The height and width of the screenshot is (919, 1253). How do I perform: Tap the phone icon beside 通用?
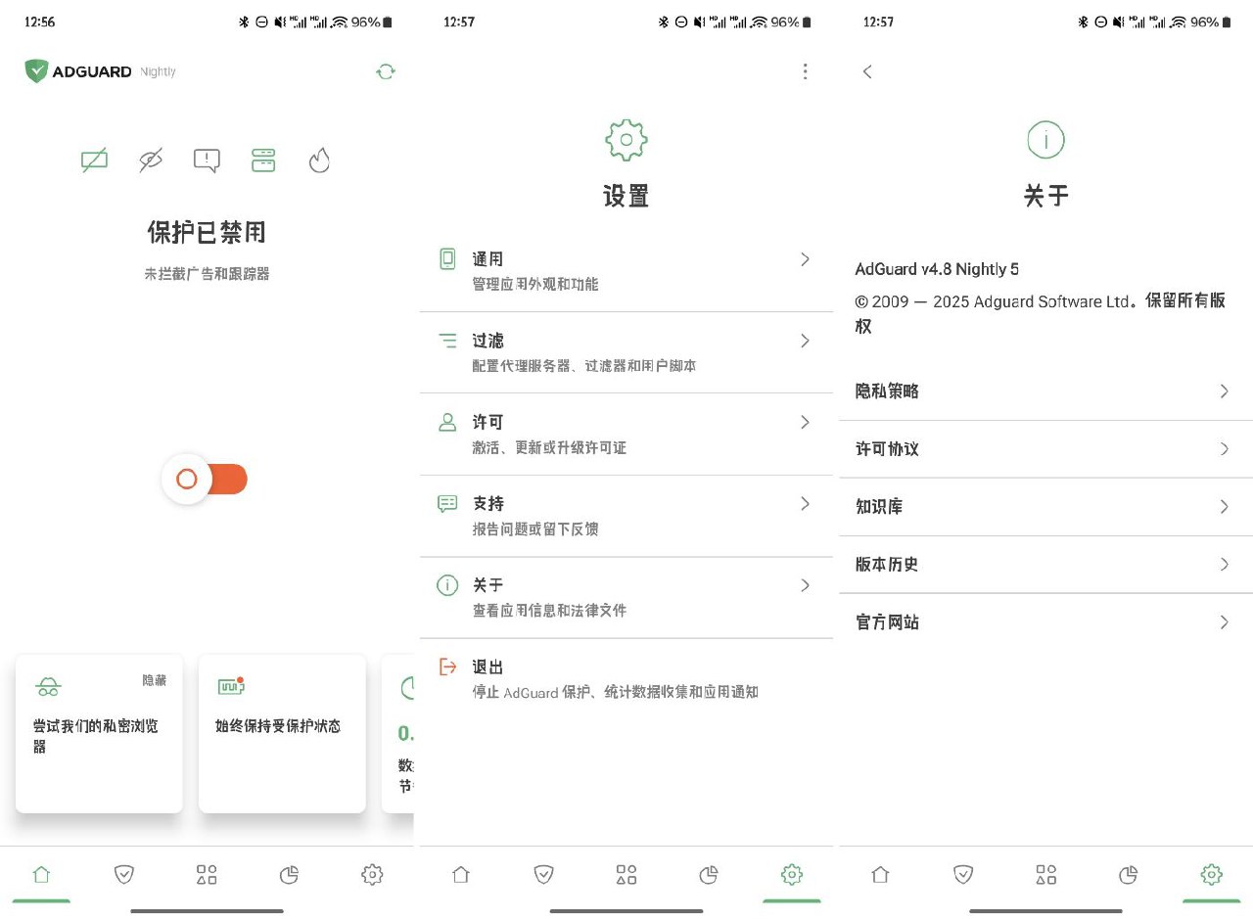(x=447, y=259)
